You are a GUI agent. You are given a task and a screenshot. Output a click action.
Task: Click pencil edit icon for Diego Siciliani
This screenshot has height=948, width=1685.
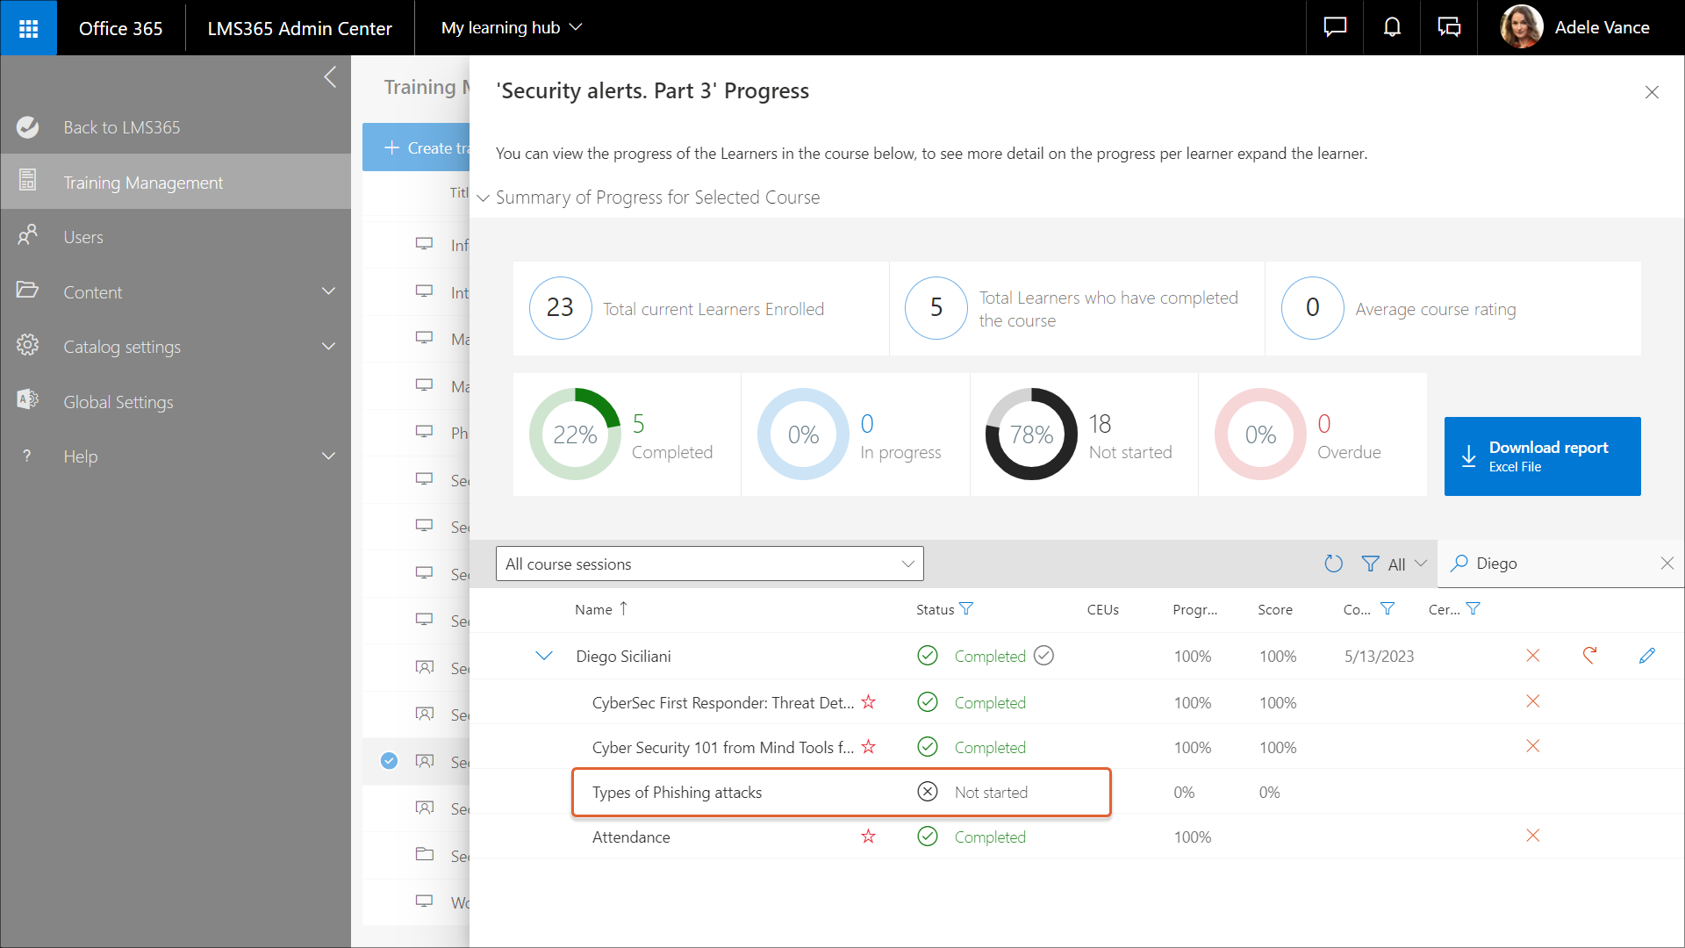[1646, 656]
